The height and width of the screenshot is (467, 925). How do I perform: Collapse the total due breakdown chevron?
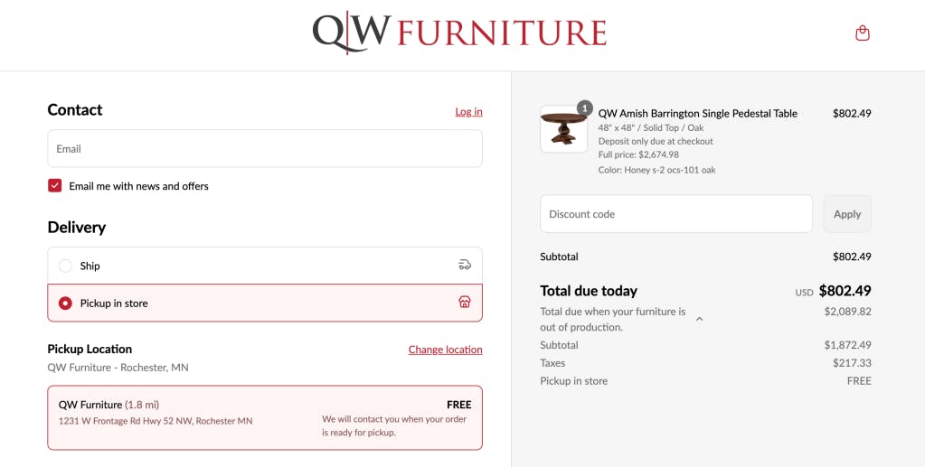[700, 319]
